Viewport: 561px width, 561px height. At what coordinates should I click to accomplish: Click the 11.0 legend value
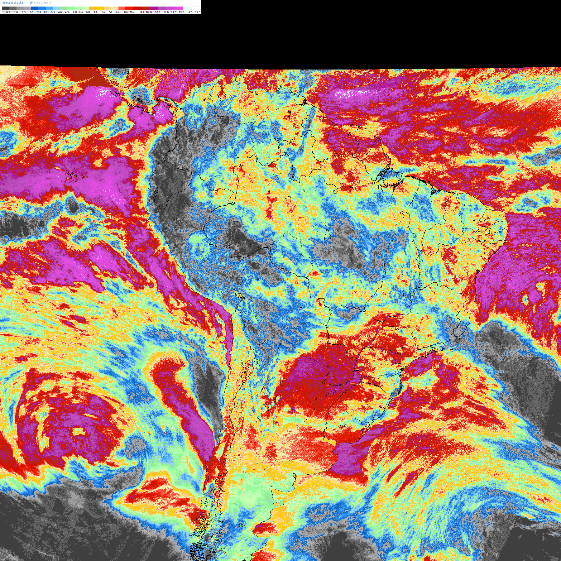click(166, 12)
